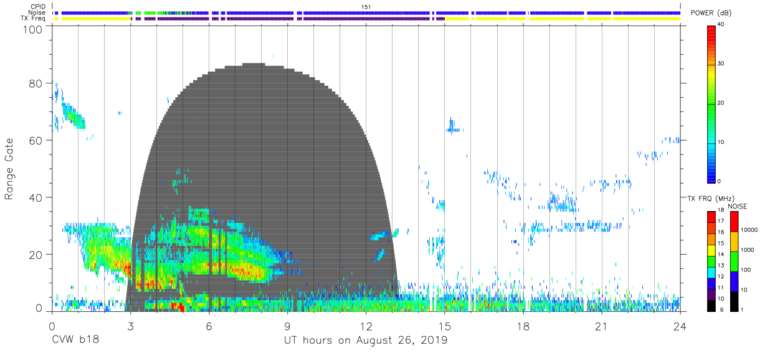Image resolution: width=765 pixels, height=353 pixels.
Task: Click the rainbow POWER colorbar
Action: [x=711, y=103]
